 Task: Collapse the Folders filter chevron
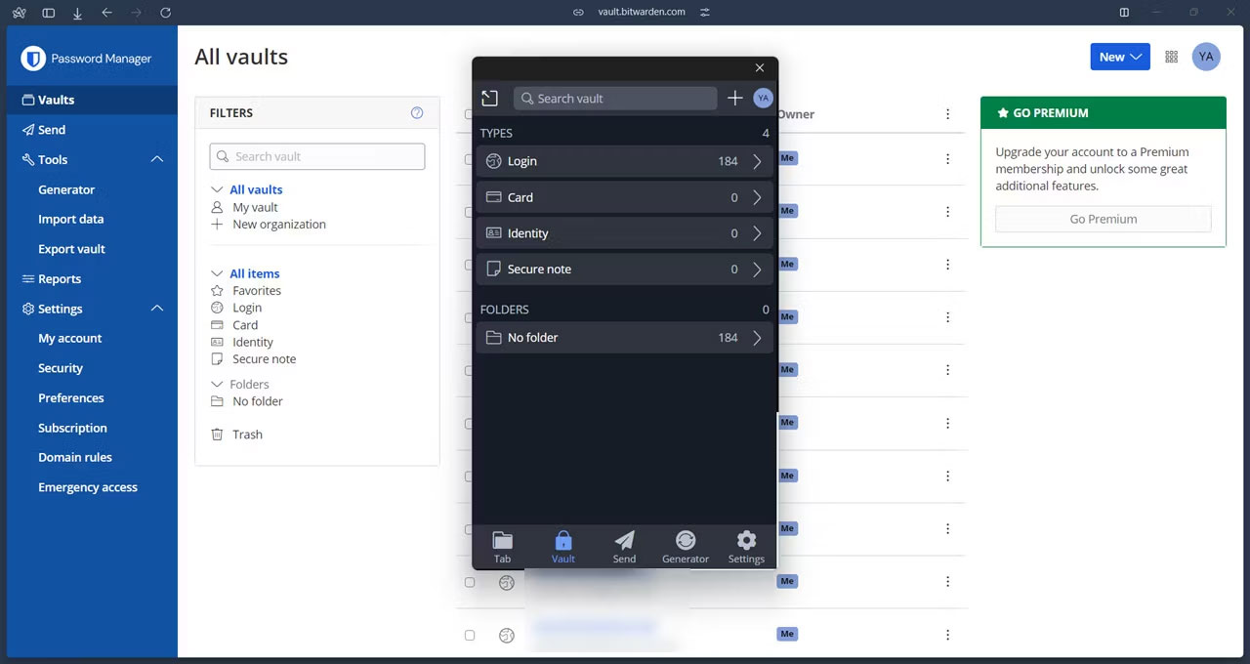[217, 384]
